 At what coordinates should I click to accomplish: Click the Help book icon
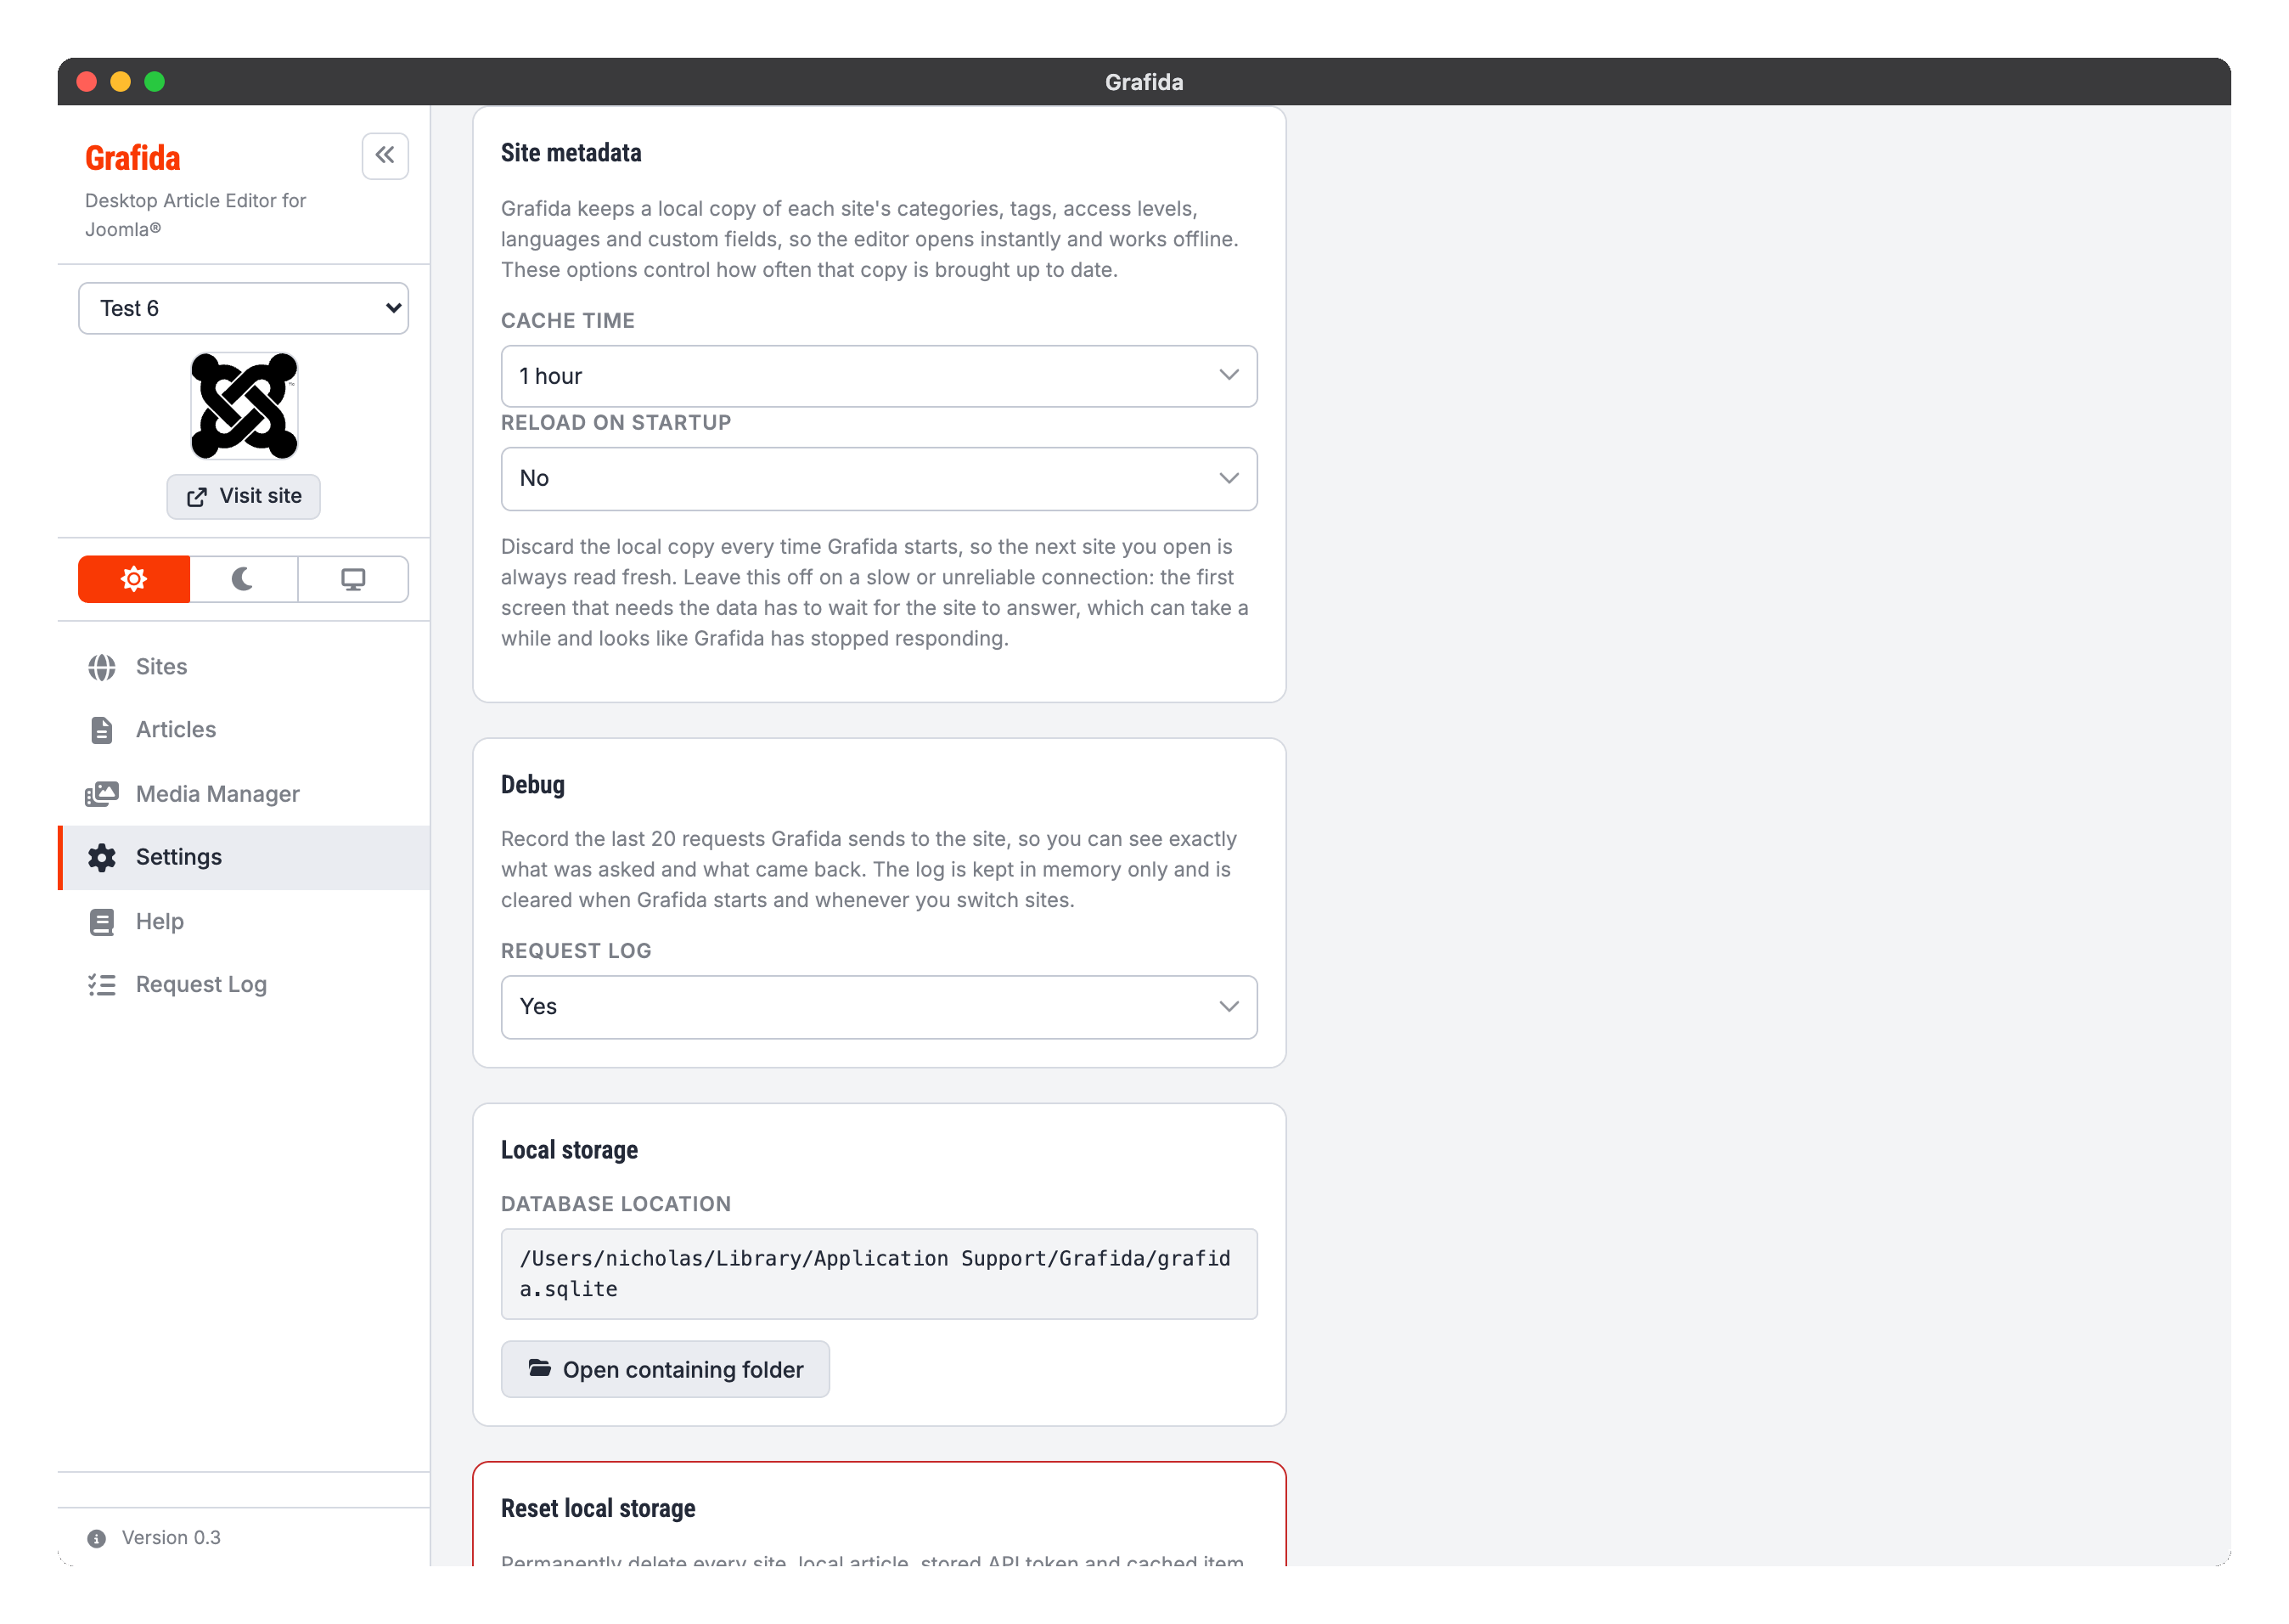102,921
